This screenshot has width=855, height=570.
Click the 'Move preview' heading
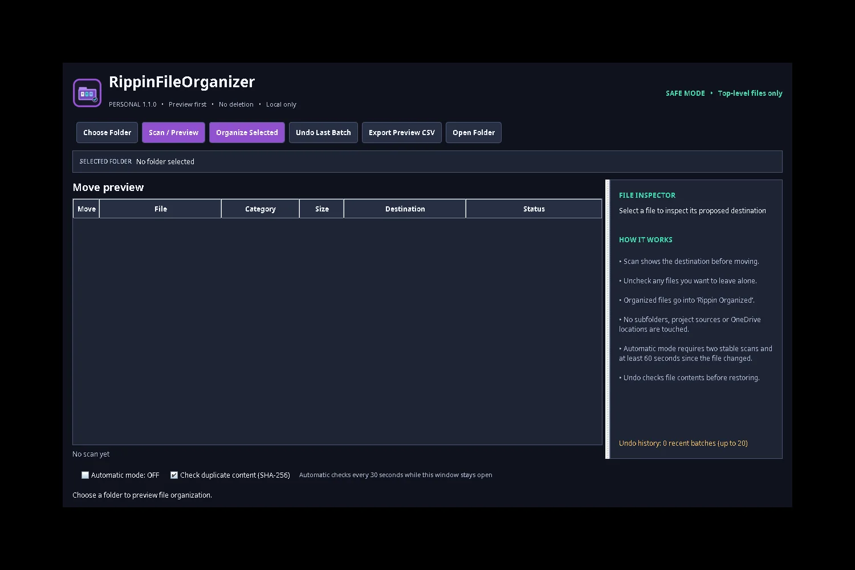[x=108, y=188]
